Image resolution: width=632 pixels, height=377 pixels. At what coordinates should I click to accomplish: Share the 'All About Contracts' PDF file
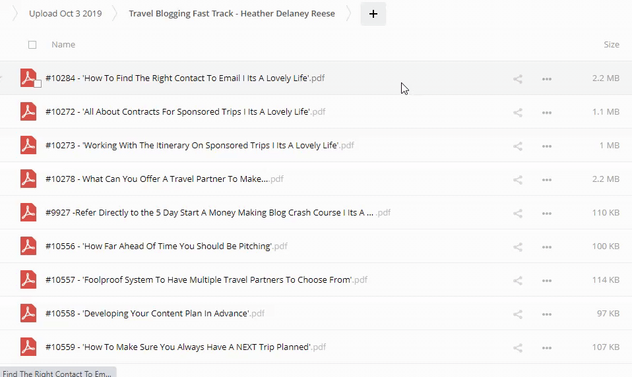518,112
